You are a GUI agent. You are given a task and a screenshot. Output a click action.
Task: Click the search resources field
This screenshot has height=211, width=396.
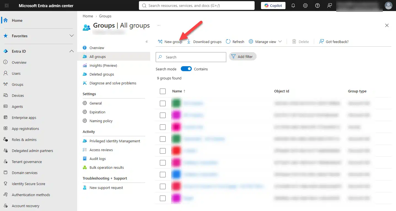coord(197,6)
